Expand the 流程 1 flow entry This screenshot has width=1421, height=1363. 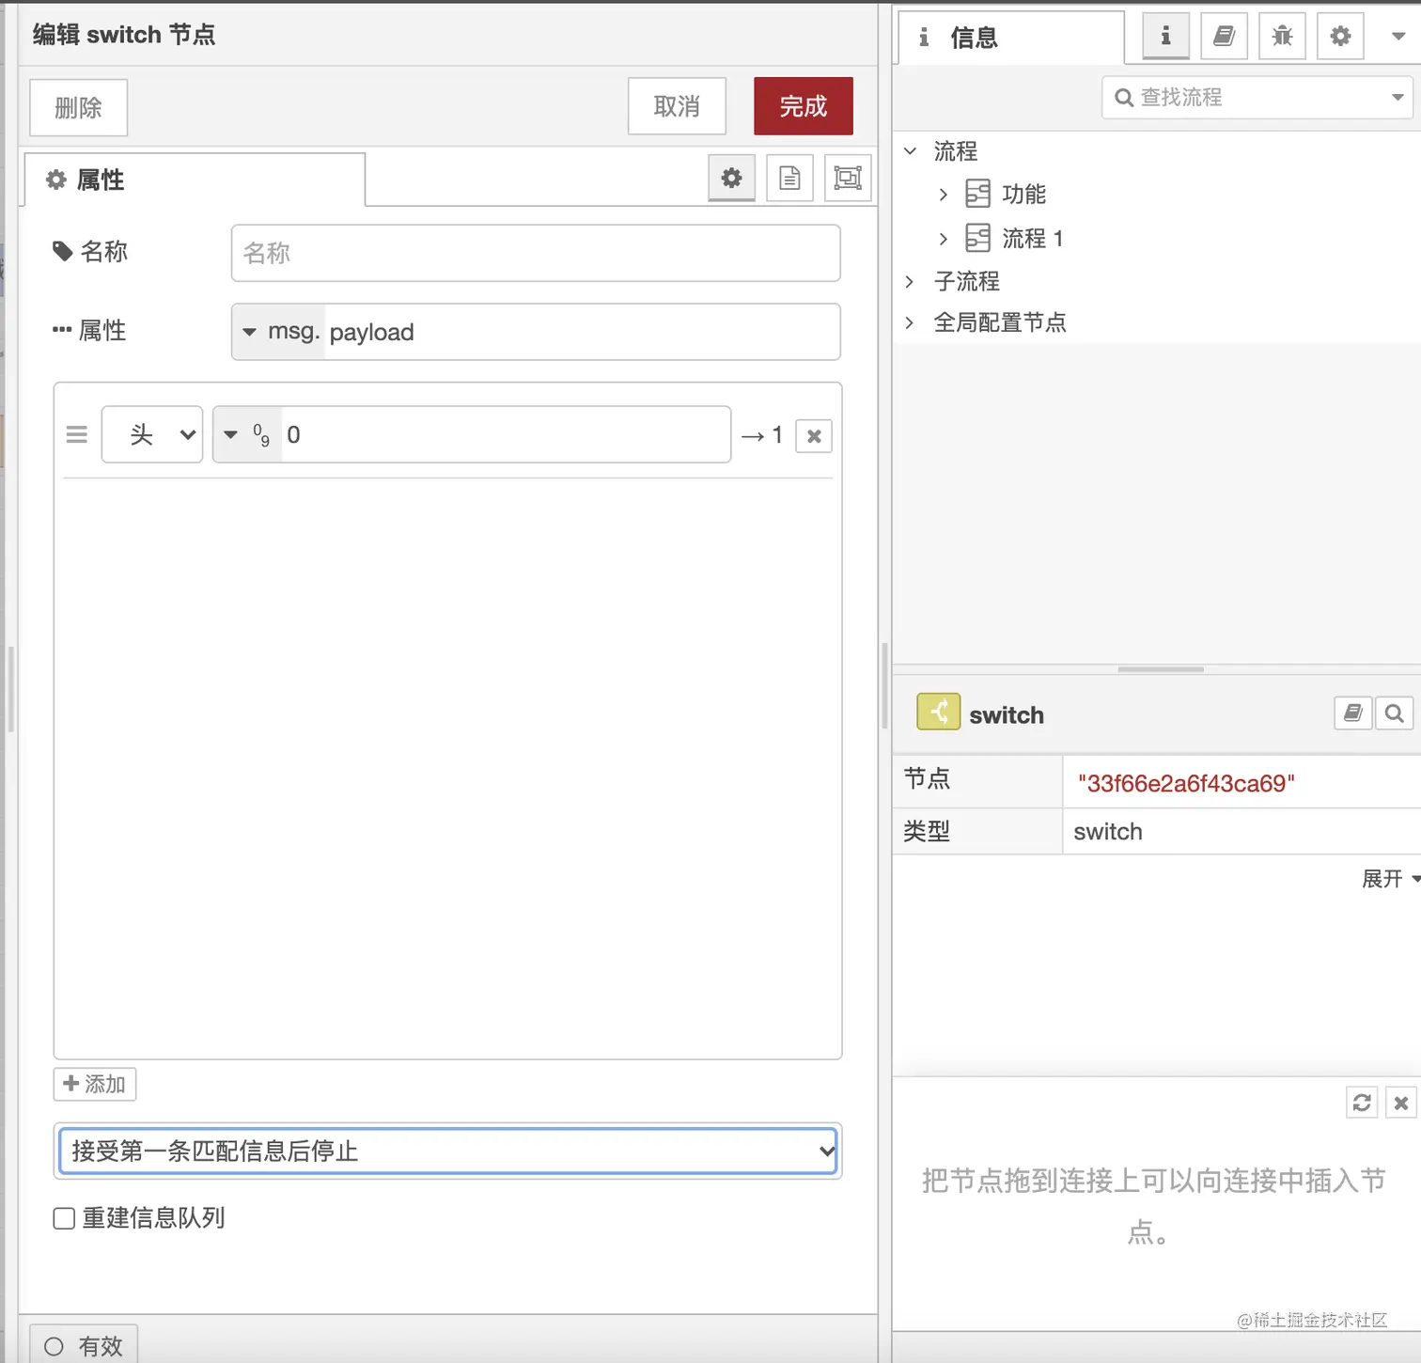click(x=944, y=239)
